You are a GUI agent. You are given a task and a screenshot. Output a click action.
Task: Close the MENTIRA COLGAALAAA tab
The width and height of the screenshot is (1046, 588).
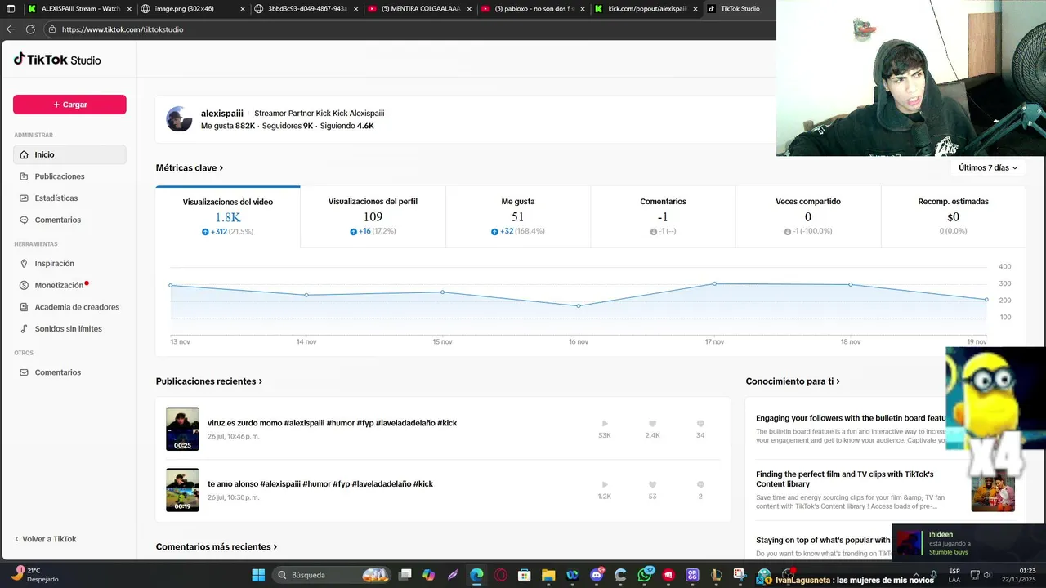click(469, 9)
